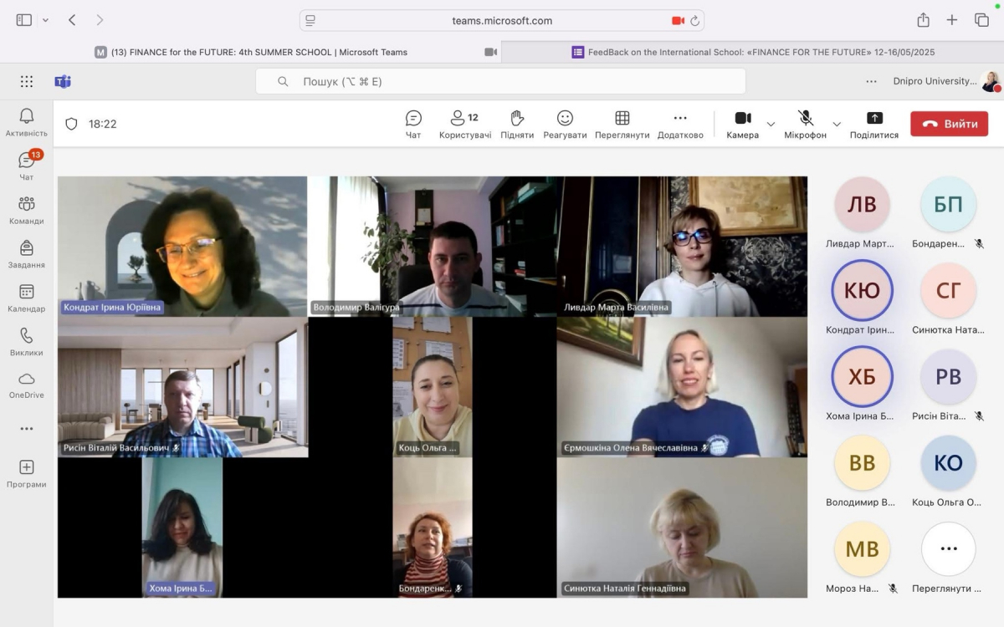
Task: Expand microphone options dropdown arrow
Action: (x=836, y=125)
